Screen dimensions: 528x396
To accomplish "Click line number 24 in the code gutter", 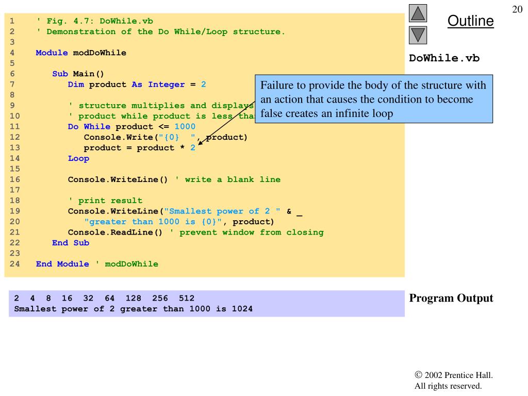I will [14, 264].
